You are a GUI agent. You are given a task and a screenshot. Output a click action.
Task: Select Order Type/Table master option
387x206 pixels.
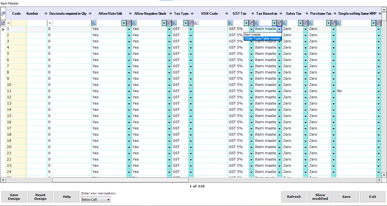click(x=262, y=38)
